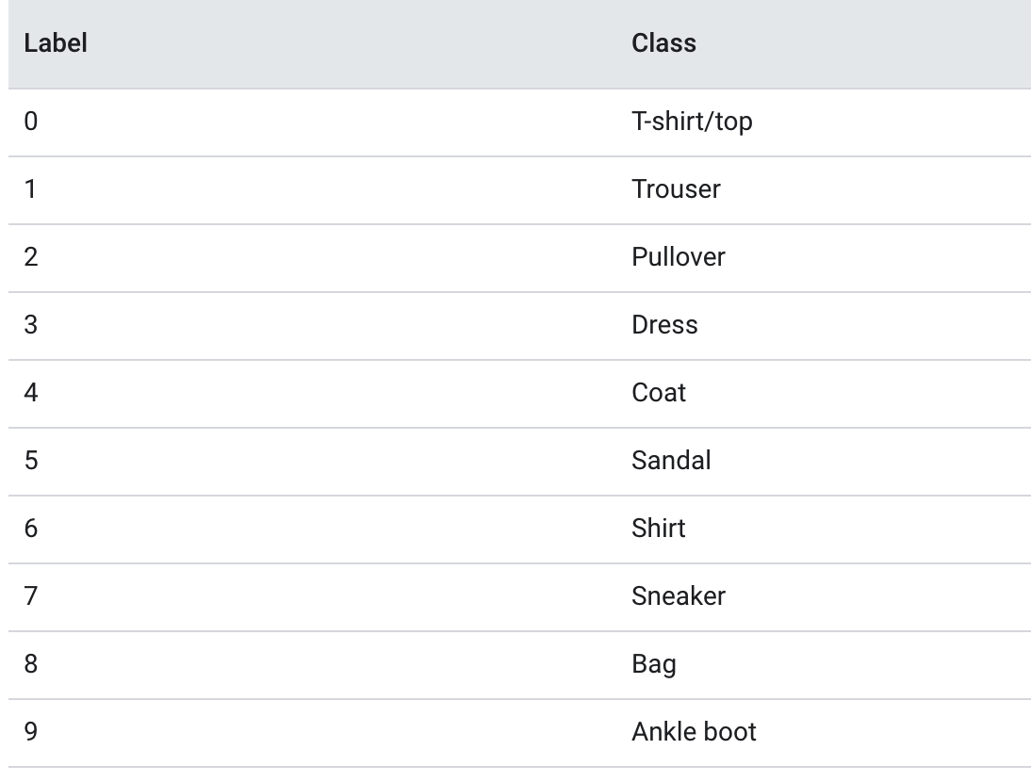The height and width of the screenshot is (782, 1031).
Task: Select the "Sandal" class cell
Action: click(x=671, y=461)
